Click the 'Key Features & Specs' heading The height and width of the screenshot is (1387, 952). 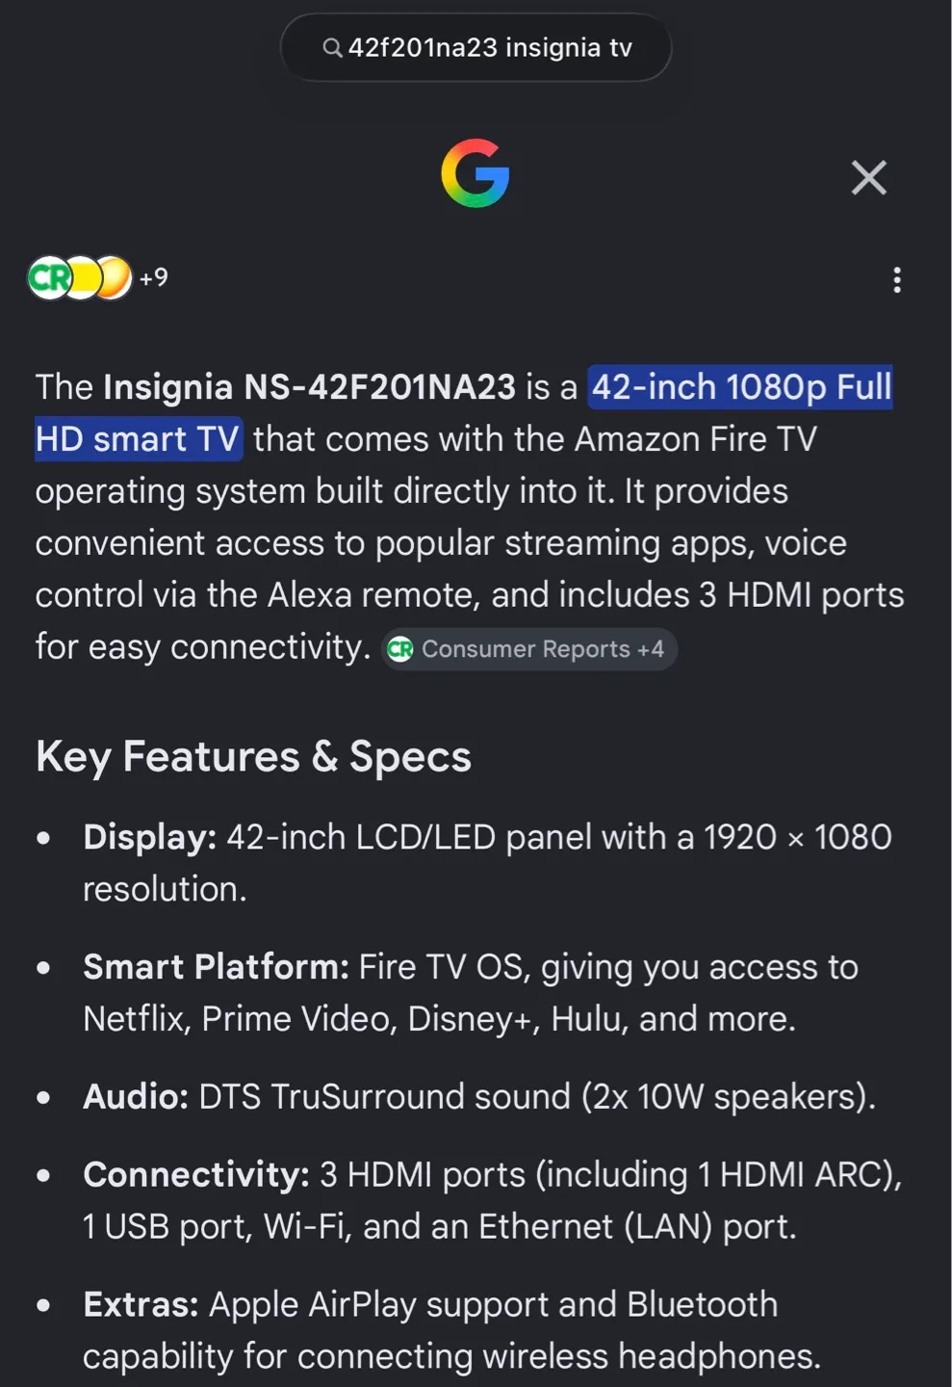point(254,757)
